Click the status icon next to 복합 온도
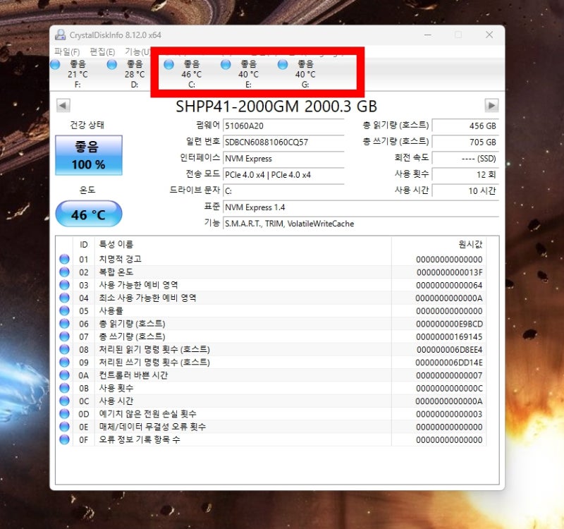 [66, 272]
